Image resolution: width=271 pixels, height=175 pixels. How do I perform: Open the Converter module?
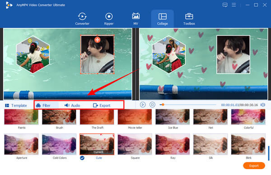pyautogui.click(x=82, y=19)
